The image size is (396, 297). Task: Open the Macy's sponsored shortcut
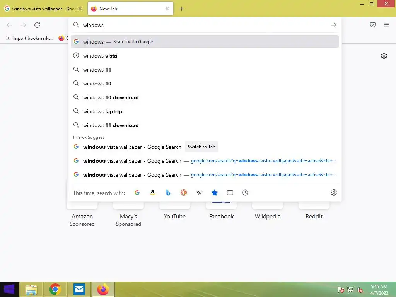click(128, 217)
